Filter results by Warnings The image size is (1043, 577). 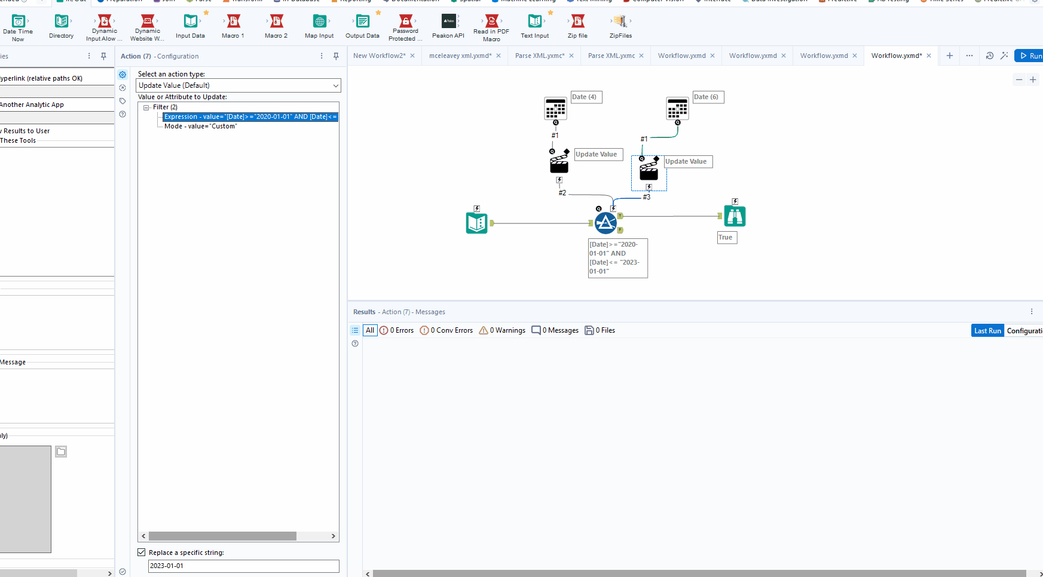(502, 330)
